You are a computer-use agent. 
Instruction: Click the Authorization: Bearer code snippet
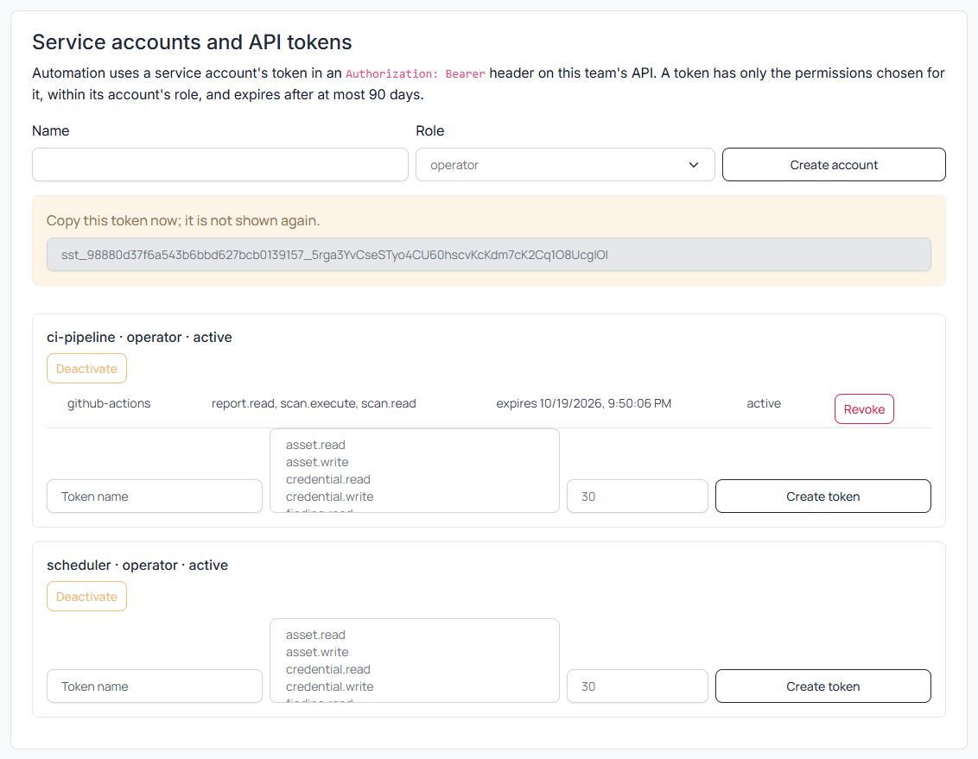pyautogui.click(x=416, y=73)
